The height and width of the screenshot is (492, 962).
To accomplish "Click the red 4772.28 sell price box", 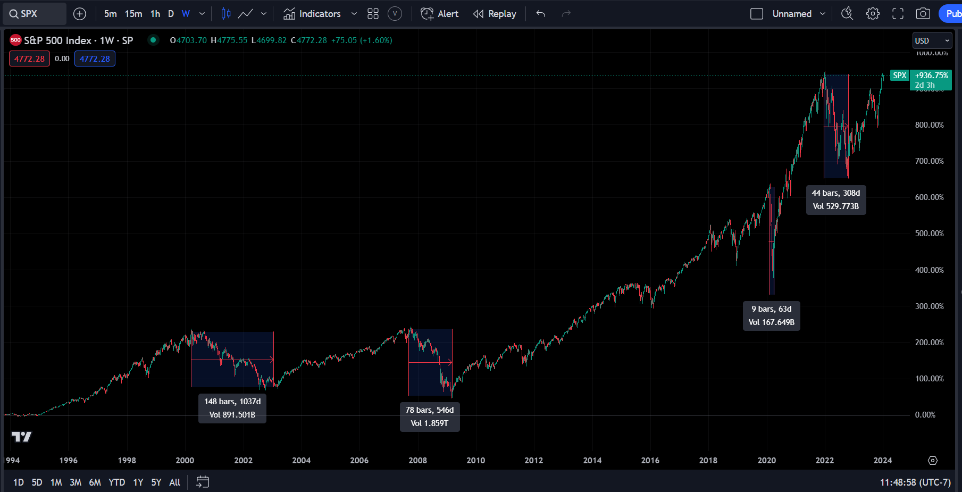I will (29, 59).
